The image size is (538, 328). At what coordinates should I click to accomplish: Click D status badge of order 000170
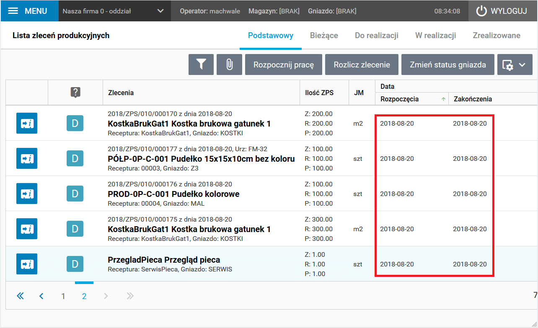pos(75,123)
